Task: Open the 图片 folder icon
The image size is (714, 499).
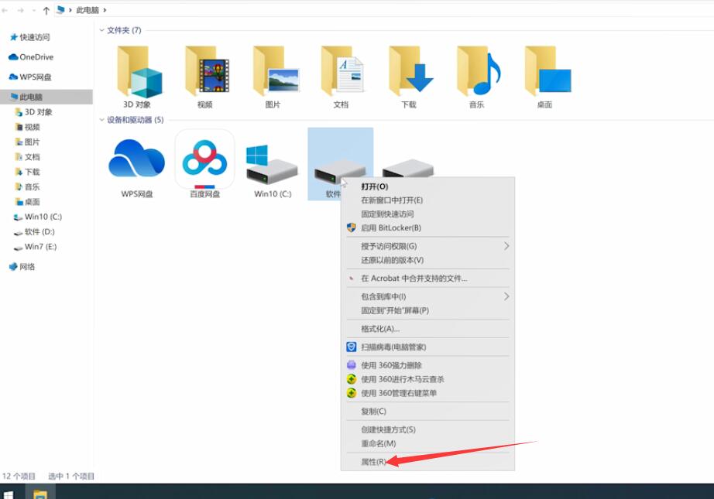Action: tap(276, 71)
